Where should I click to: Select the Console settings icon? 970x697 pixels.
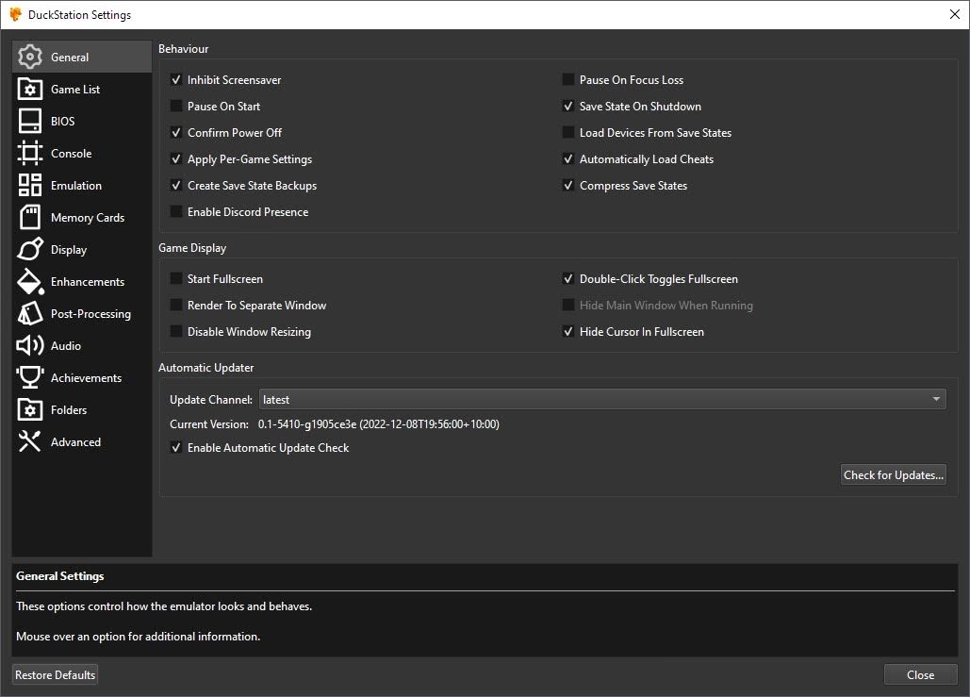(30, 154)
